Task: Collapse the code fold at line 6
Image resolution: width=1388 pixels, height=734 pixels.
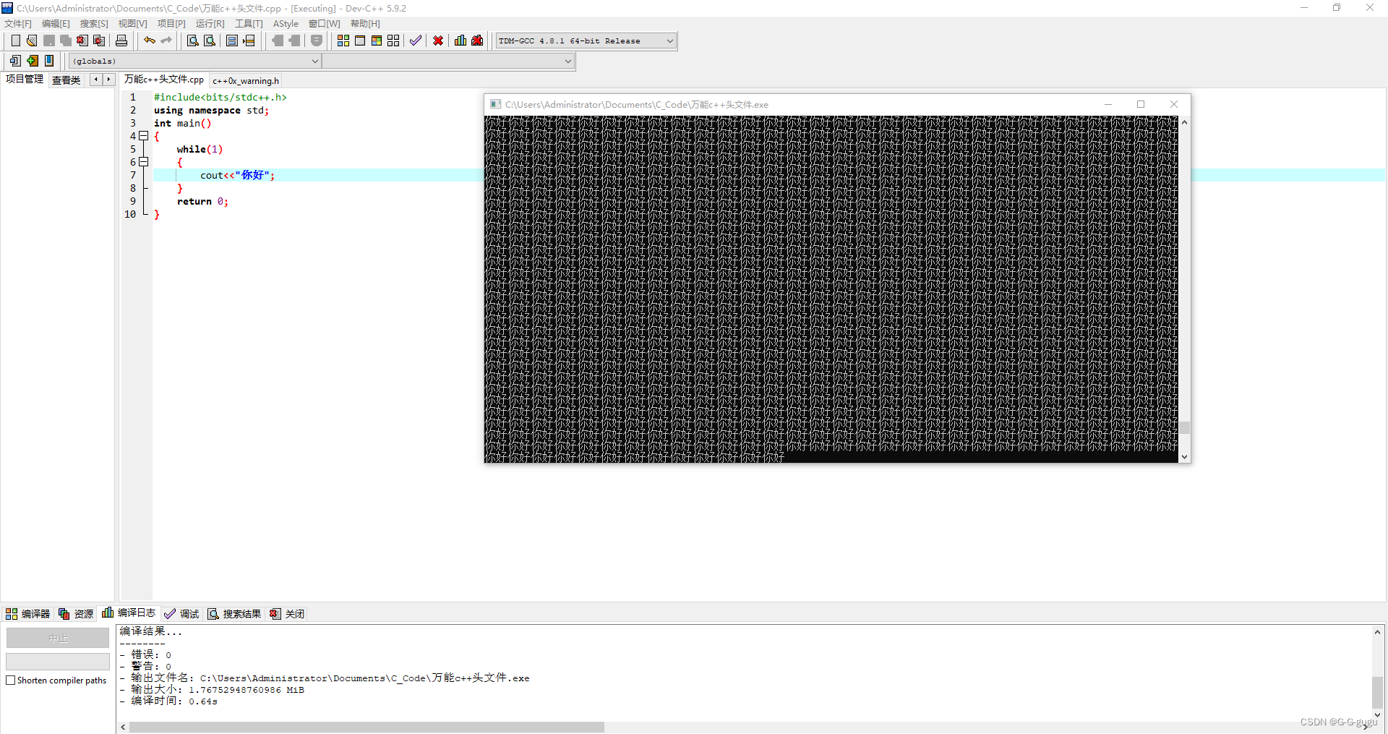Action: click(143, 162)
